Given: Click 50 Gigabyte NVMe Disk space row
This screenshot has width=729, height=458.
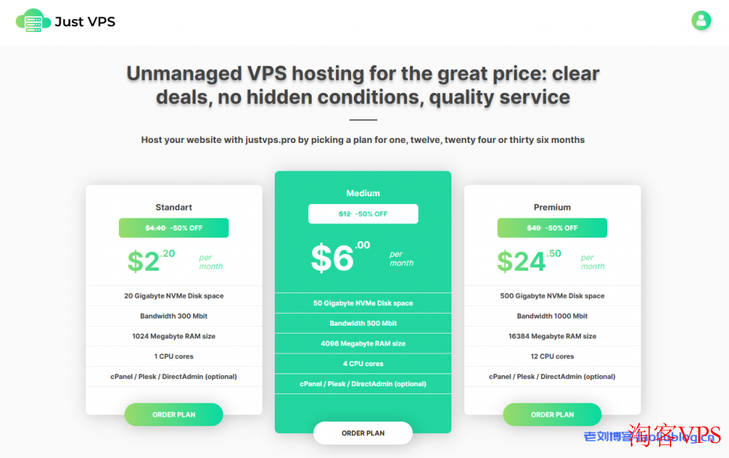Looking at the screenshot, I should (363, 303).
